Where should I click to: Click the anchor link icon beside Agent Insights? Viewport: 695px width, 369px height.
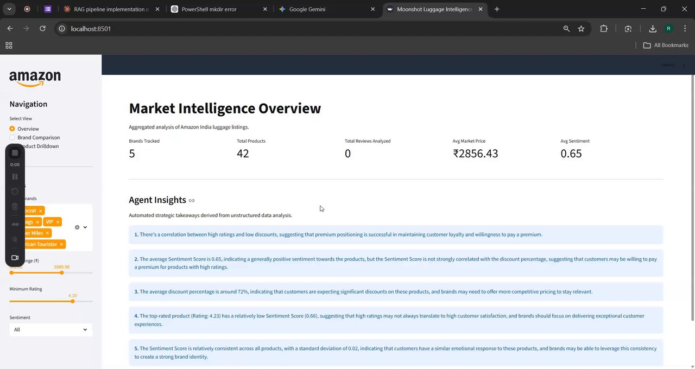(192, 201)
